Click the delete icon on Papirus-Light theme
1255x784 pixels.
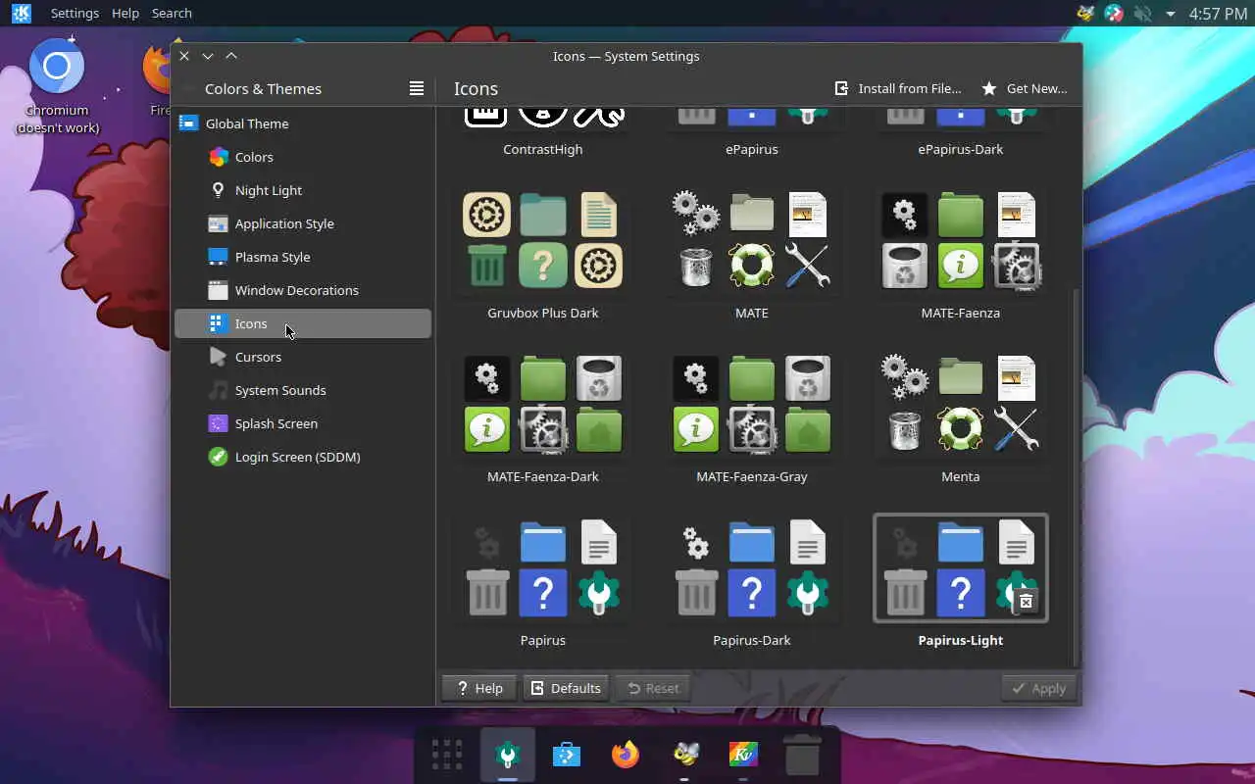1026,601
